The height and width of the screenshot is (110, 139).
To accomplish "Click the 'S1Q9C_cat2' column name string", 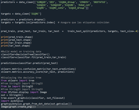I will (57, 8).
